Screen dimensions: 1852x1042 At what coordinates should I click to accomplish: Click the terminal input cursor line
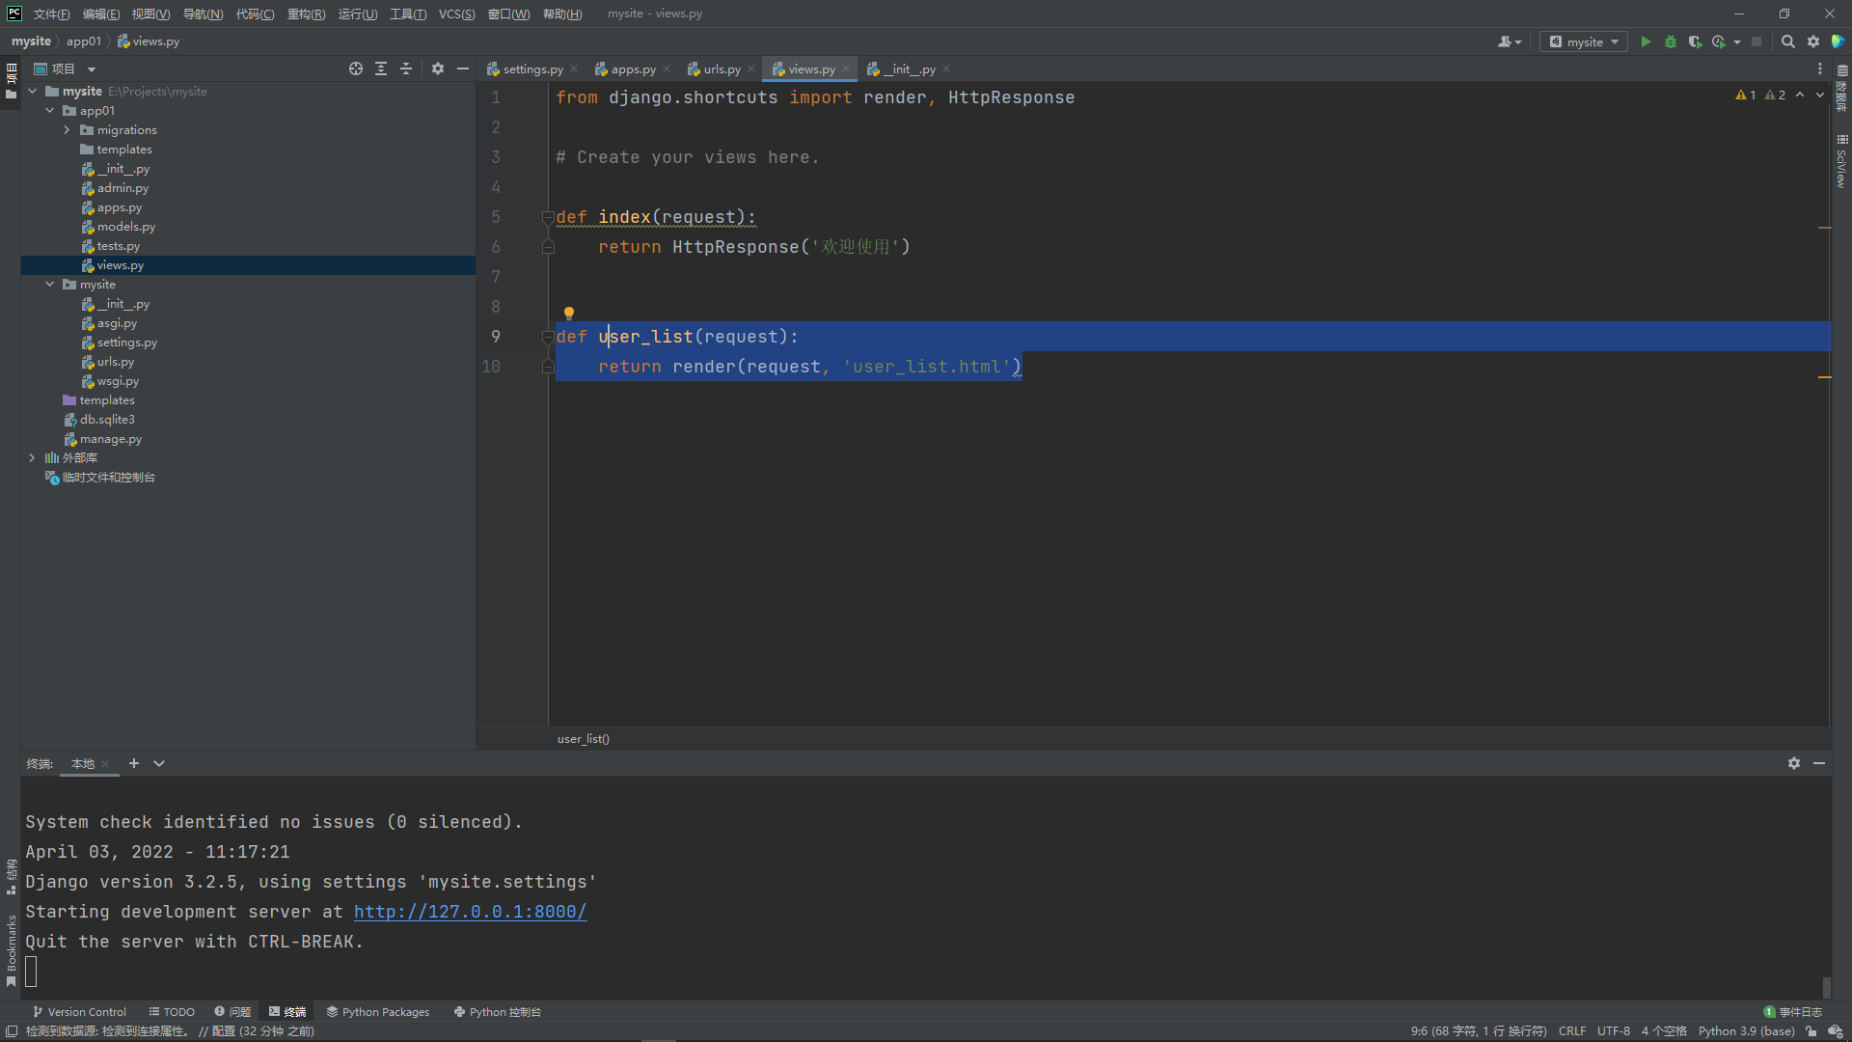31,972
